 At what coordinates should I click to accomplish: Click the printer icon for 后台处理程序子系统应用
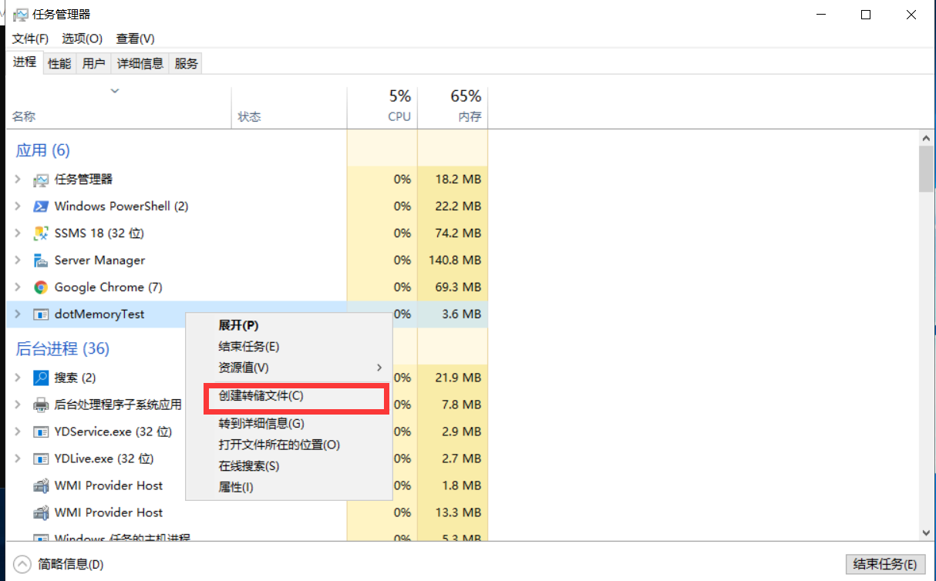[x=41, y=405]
